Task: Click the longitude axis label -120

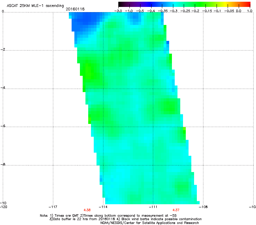Action: [3, 207]
